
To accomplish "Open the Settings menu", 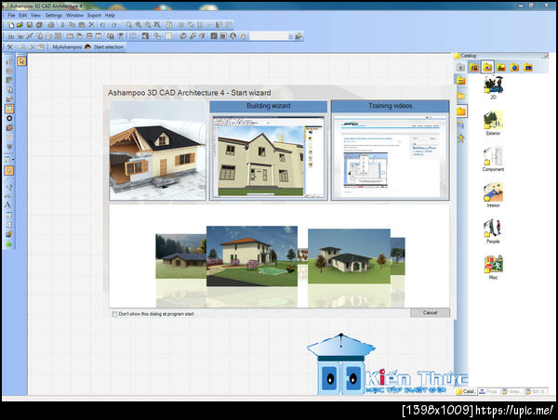I will point(53,15).
